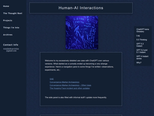Visit the Things I'm Into page
The image size is (154, 116).
coord(11,27)
